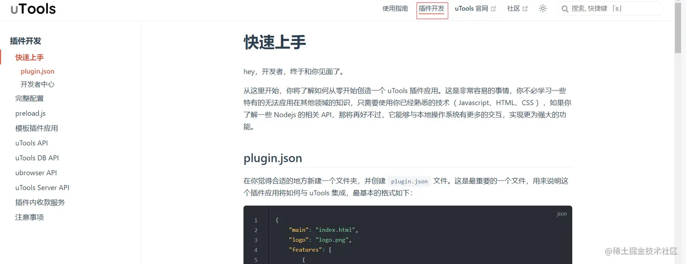Open preload.js page in the sidebar

click(30, 113)
